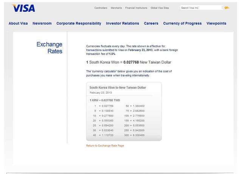Click the date February 23, 2013 in calculator

pos(101,92)
